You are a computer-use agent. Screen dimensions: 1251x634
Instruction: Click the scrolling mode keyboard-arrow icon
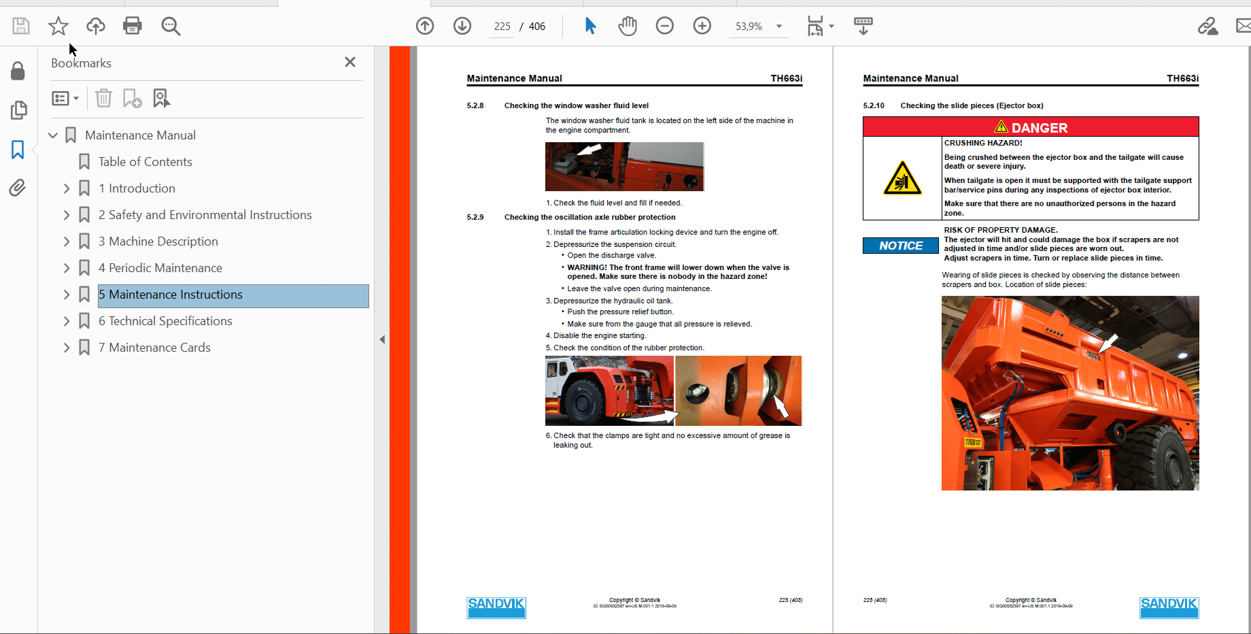tap(863, 27)
